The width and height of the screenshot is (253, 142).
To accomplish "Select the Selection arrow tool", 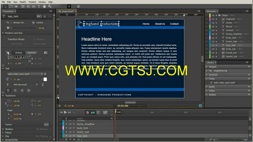I will click(x=5, y=6).
